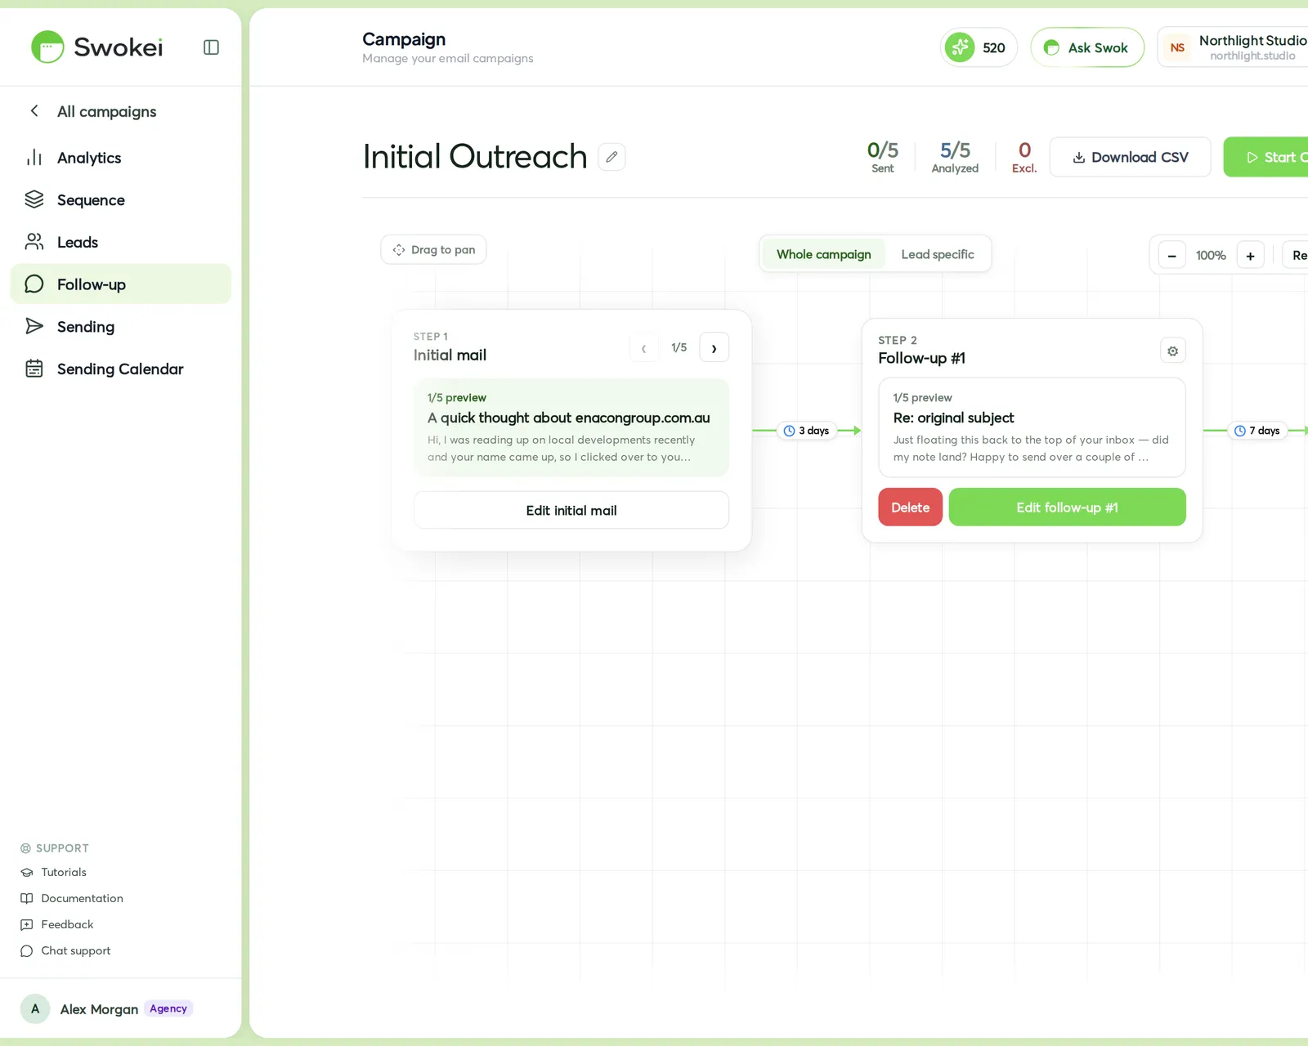Open the Analytics section
Image resolution: width=1308 pixels, height=1046 pixels.
tap(121, 158)
